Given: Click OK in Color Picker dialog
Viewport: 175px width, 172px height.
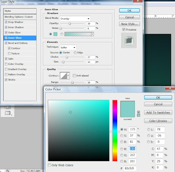Looking at the screenshot, I should [158, 97].
